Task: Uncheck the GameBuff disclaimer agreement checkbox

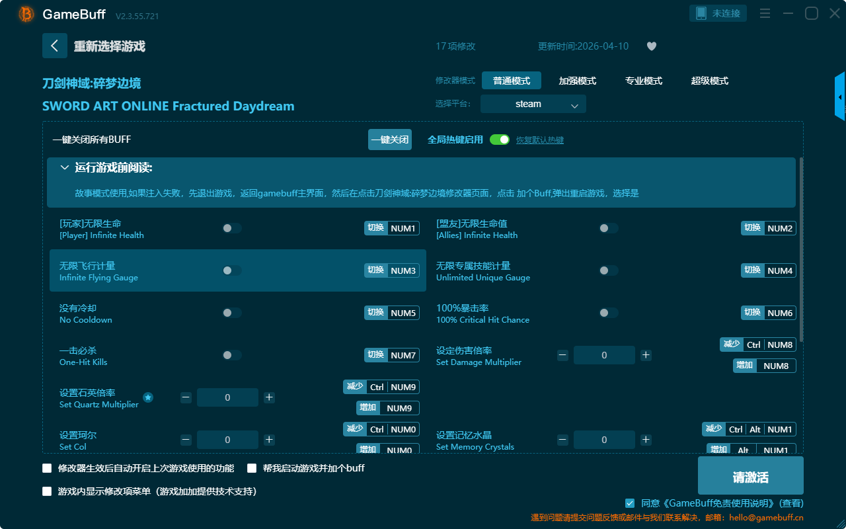Action: [630, 503]
